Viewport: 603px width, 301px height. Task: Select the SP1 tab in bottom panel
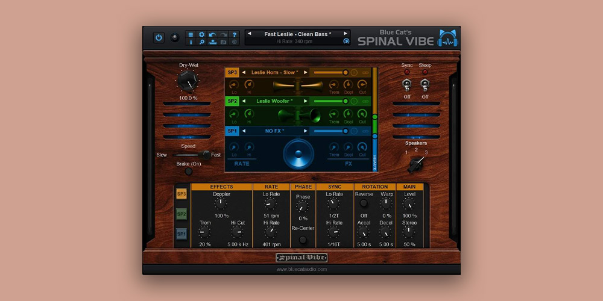182,234
